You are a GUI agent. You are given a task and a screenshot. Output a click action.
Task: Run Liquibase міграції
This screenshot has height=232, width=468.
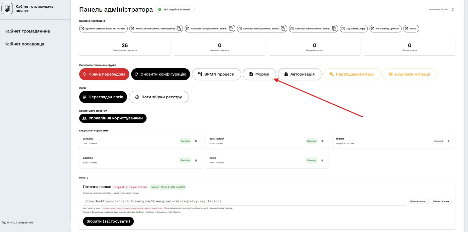(x=409, y=74)
